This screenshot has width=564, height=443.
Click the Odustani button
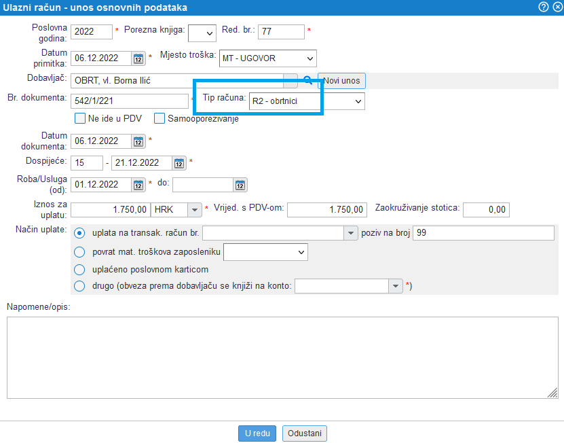tap(305, 433)
